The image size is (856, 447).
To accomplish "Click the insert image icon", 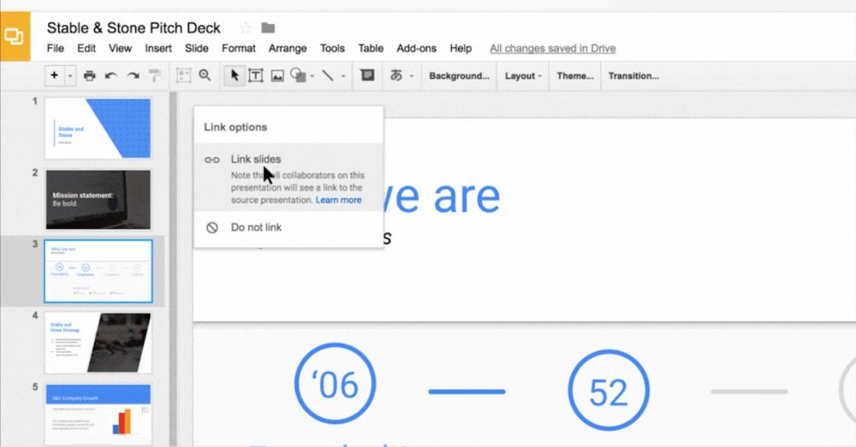I will 277,75.
